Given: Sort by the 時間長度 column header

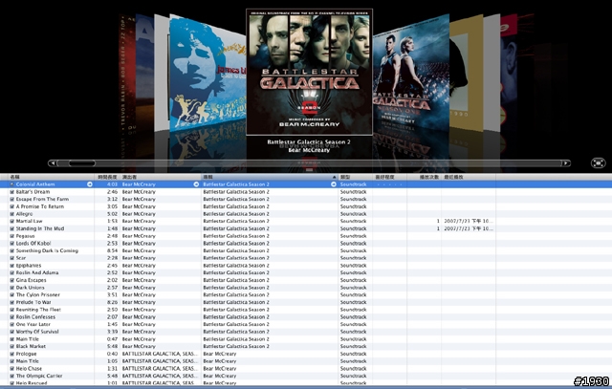Looking at the screenshot, I should pyautogui.click(x=107, y=177).
